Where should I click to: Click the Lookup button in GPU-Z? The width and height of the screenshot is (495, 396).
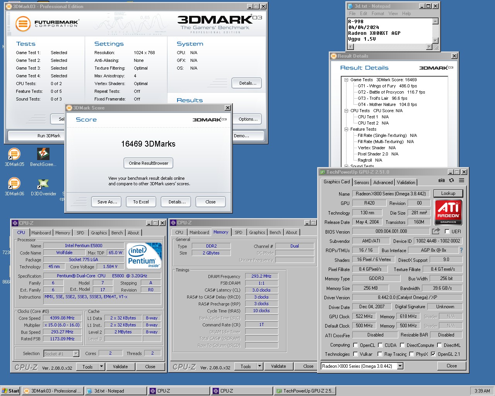pyautogui.click(x=448, y=193)
